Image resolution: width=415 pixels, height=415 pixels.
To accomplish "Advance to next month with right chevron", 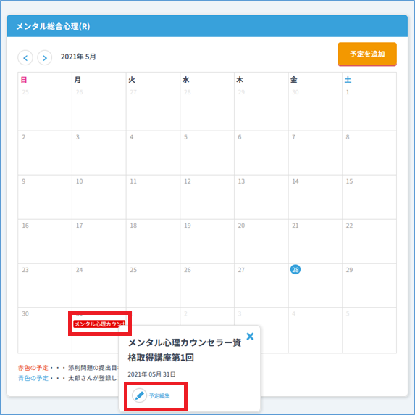I will coord(44,58).
